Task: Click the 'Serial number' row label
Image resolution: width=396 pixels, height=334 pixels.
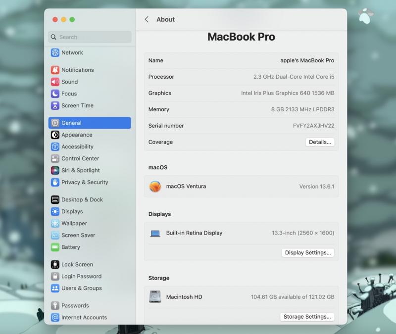Action: click(x=166, y=126)
